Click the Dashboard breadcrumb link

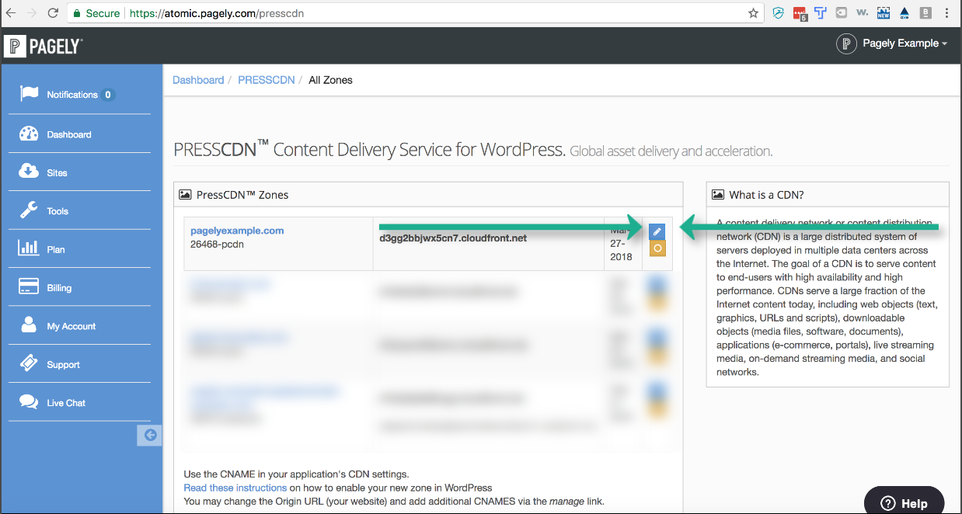tap(198, 80)
